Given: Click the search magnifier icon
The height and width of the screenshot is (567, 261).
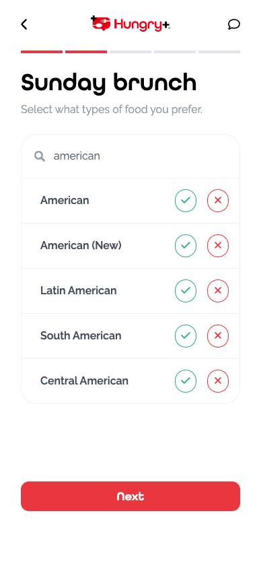Looking at the screenshot, I should [40, 156].
